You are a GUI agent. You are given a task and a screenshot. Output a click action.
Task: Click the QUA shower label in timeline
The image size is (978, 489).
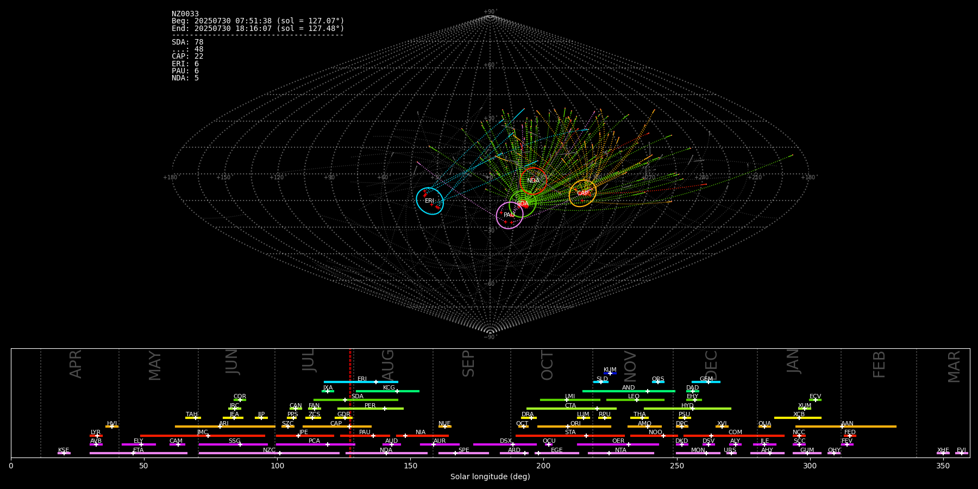(764, 423)
